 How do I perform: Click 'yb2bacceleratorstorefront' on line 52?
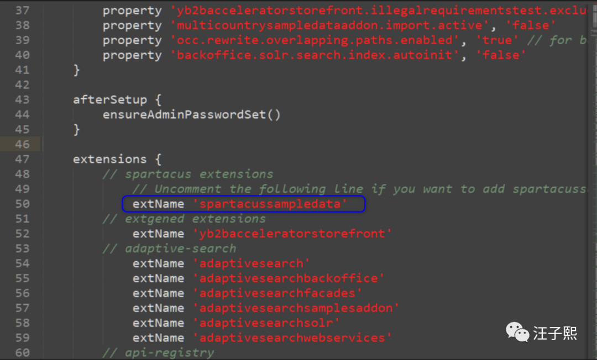click(x=292, y=234)
